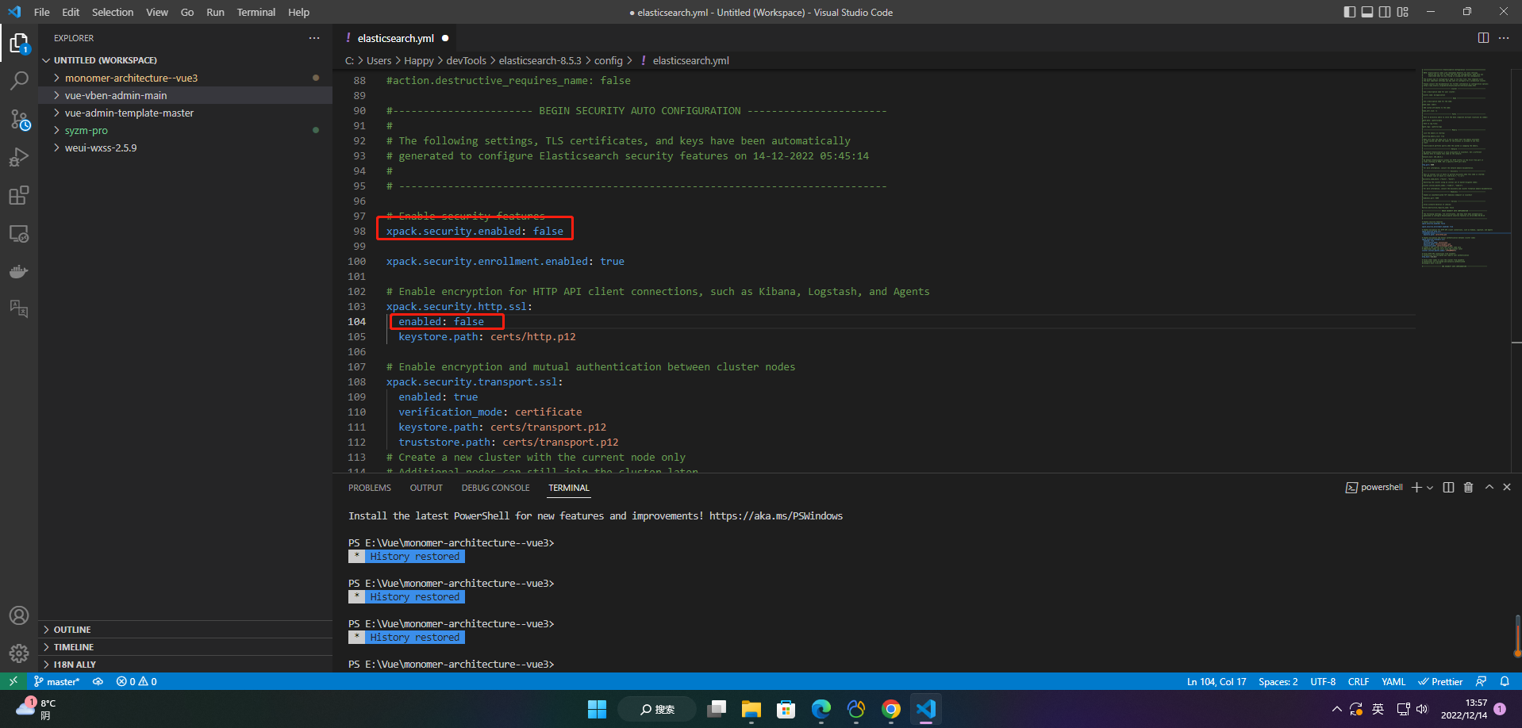Open notifications bell in status bar
Viewport: 1522px width, 728px height.
[1505, 681]
